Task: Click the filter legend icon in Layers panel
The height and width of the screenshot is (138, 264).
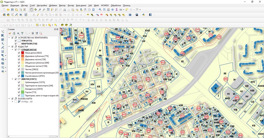Action: click(22, 33)
